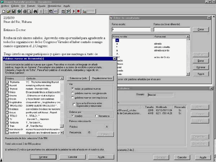Click the Undo toolbar icon

(56, 11)
